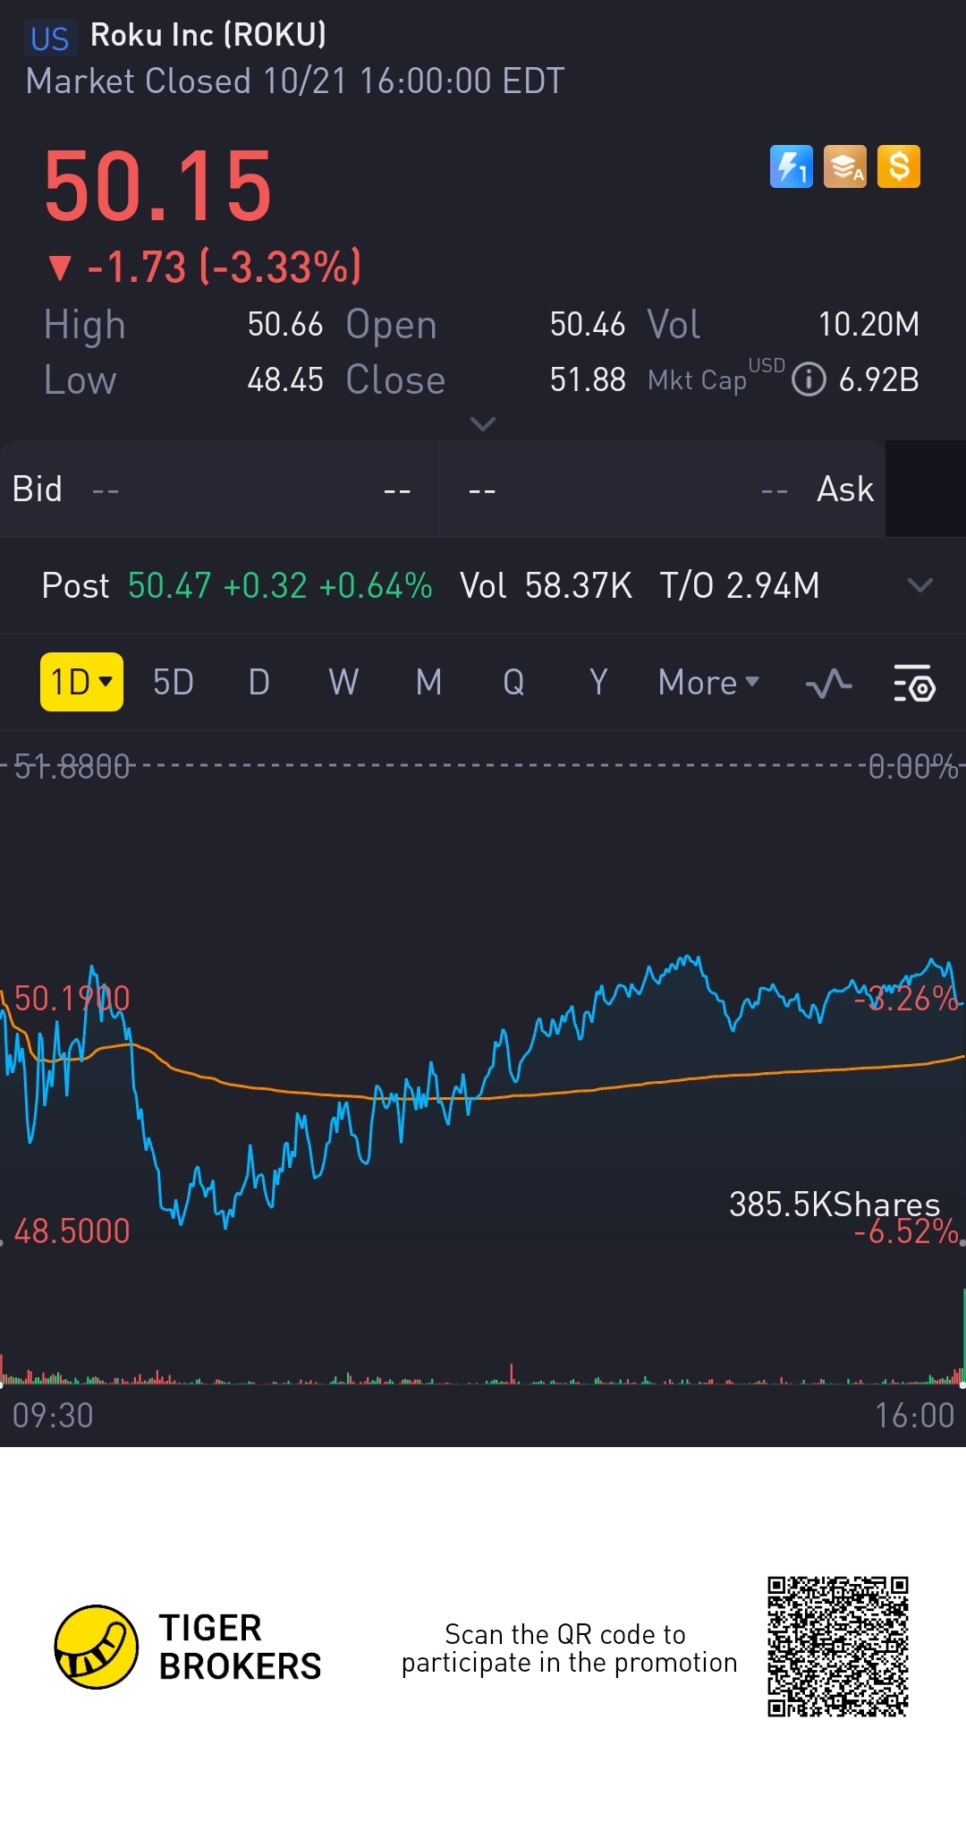This screenshot has height=1848, width=966.
Task: Tap the Post change +0.64%
Action: (x=376, y=585)
